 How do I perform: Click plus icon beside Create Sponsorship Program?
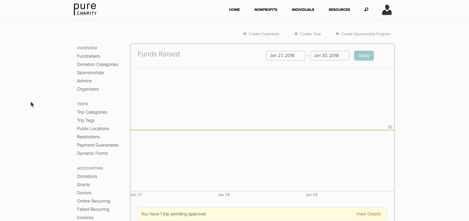(x=337, y=34)
